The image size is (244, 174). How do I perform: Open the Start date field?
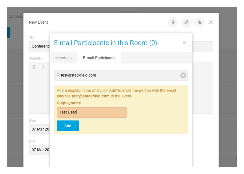point(39,129)
